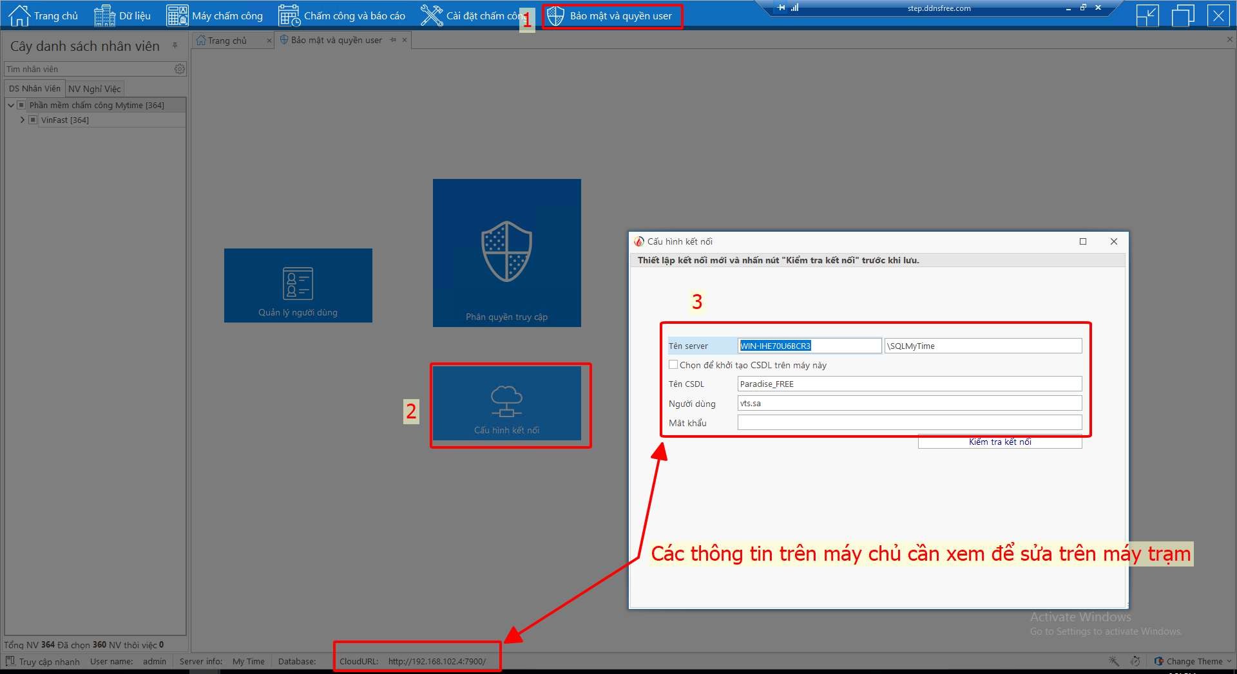
Task: Toggle Phần mềm chấm công Mytime checkbox
Action: point(21,105)
